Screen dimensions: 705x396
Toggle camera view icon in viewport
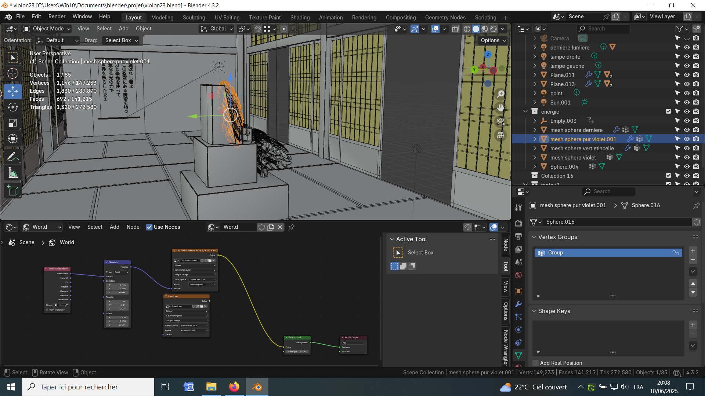(500, 121)
